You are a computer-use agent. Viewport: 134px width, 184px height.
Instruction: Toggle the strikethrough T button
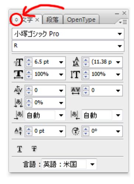click(34, 149)
